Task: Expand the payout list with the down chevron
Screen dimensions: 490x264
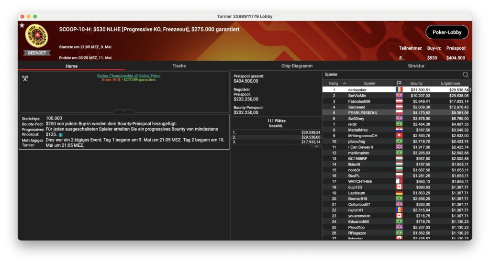Action: [316, 146]
